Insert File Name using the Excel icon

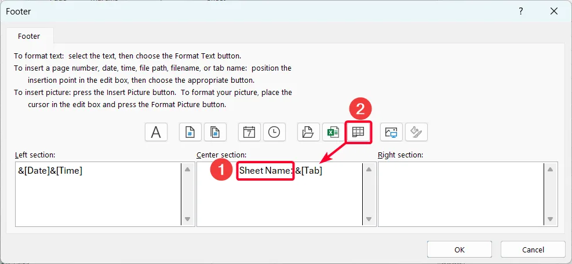pyautogui.click(x=333, y=132)
